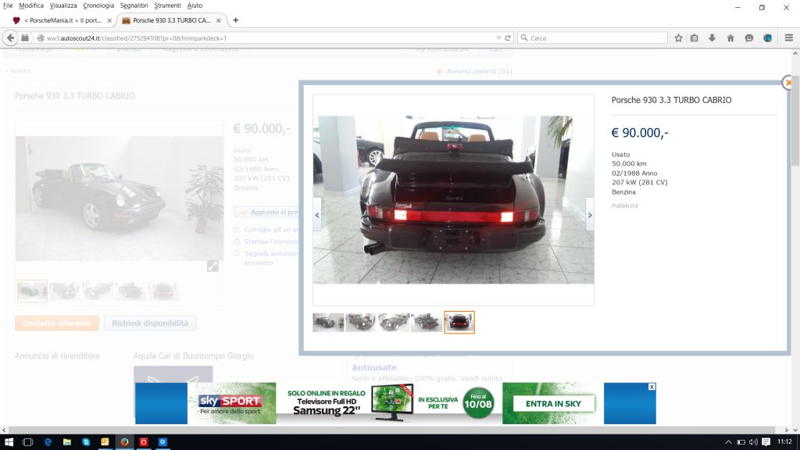Screen dimensions: 800x450
Task: Show the previous photo in the gallery
Action: click(x=317, y=215)
